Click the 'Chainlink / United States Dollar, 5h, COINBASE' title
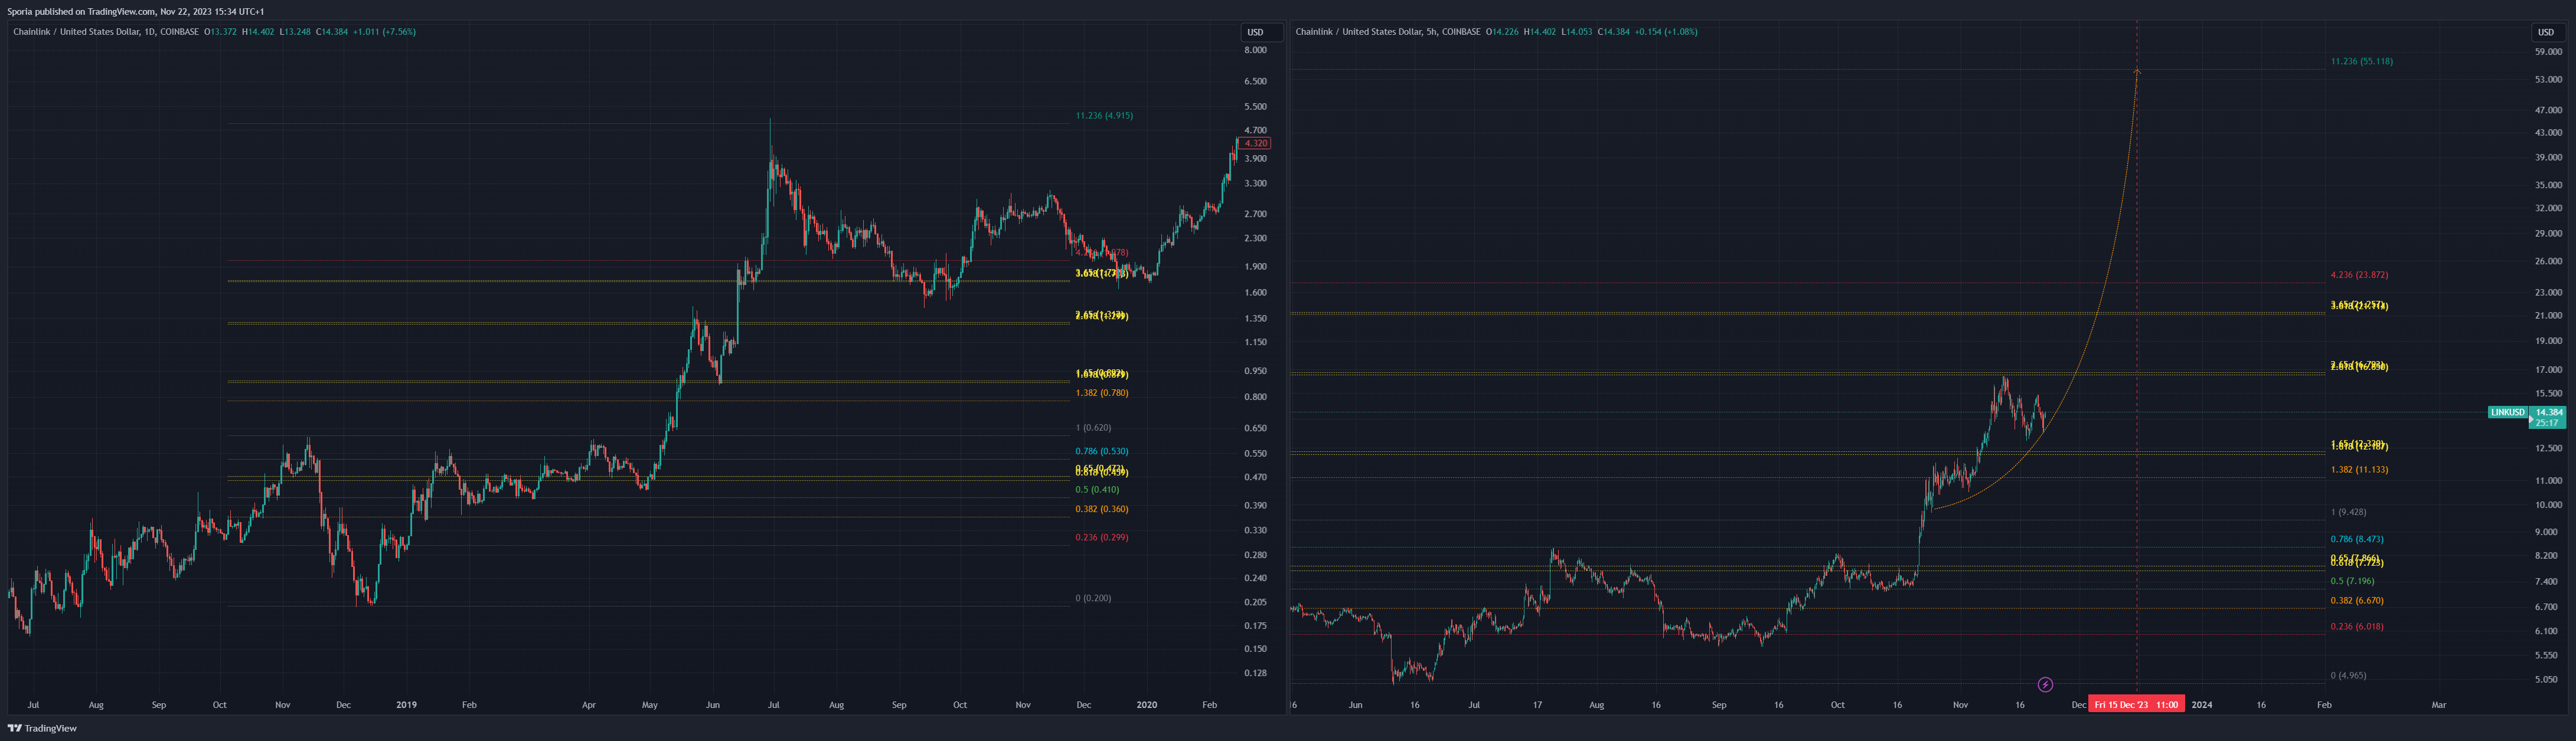Viewport: 2576px width, 741px height. pyautogui.click(x=1388, y=32)
